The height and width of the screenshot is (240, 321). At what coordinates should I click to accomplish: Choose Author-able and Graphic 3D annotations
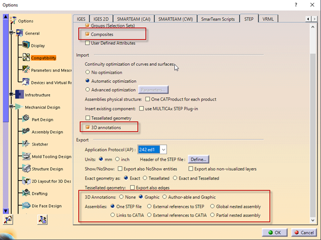[165, 197]
